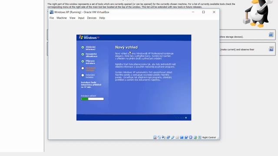Open the network adapter indicator icon
278x156 pixels.
point(168,137)
